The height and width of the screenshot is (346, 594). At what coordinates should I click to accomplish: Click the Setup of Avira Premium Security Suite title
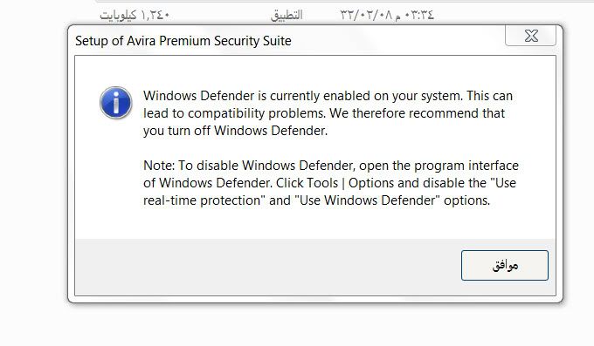[183, 41]
